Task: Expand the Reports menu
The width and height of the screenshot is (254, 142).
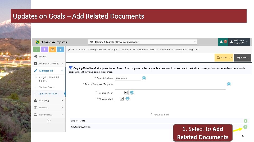Action: 62,107
